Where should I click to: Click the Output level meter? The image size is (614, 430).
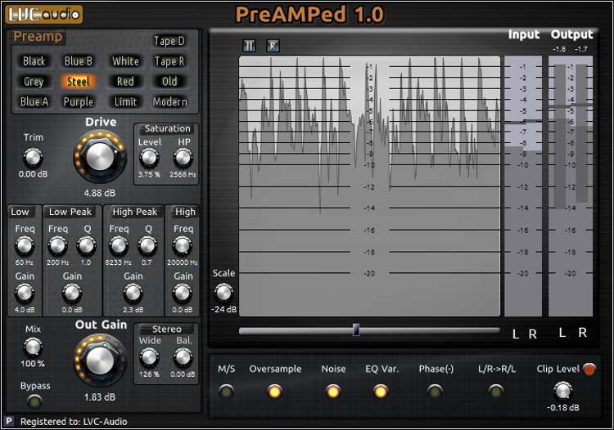[x=571, y=186]
